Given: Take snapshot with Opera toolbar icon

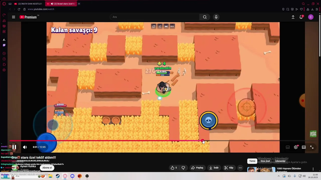Looking at the screenshot, I should (288, 9).
